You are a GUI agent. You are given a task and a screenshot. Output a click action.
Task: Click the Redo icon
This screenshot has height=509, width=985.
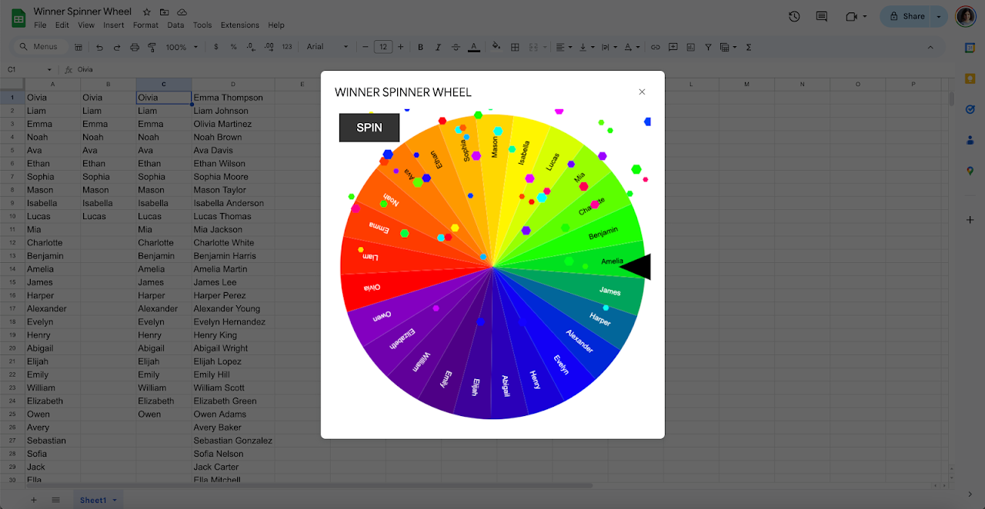(117, 48)
